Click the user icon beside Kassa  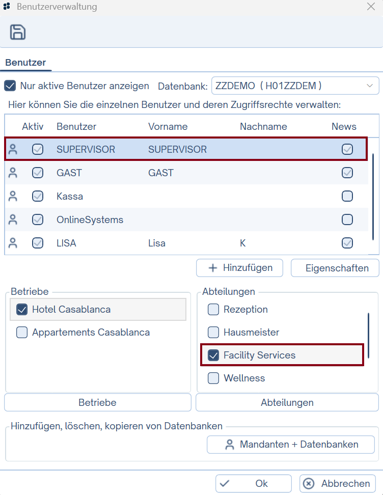[13, 197]
